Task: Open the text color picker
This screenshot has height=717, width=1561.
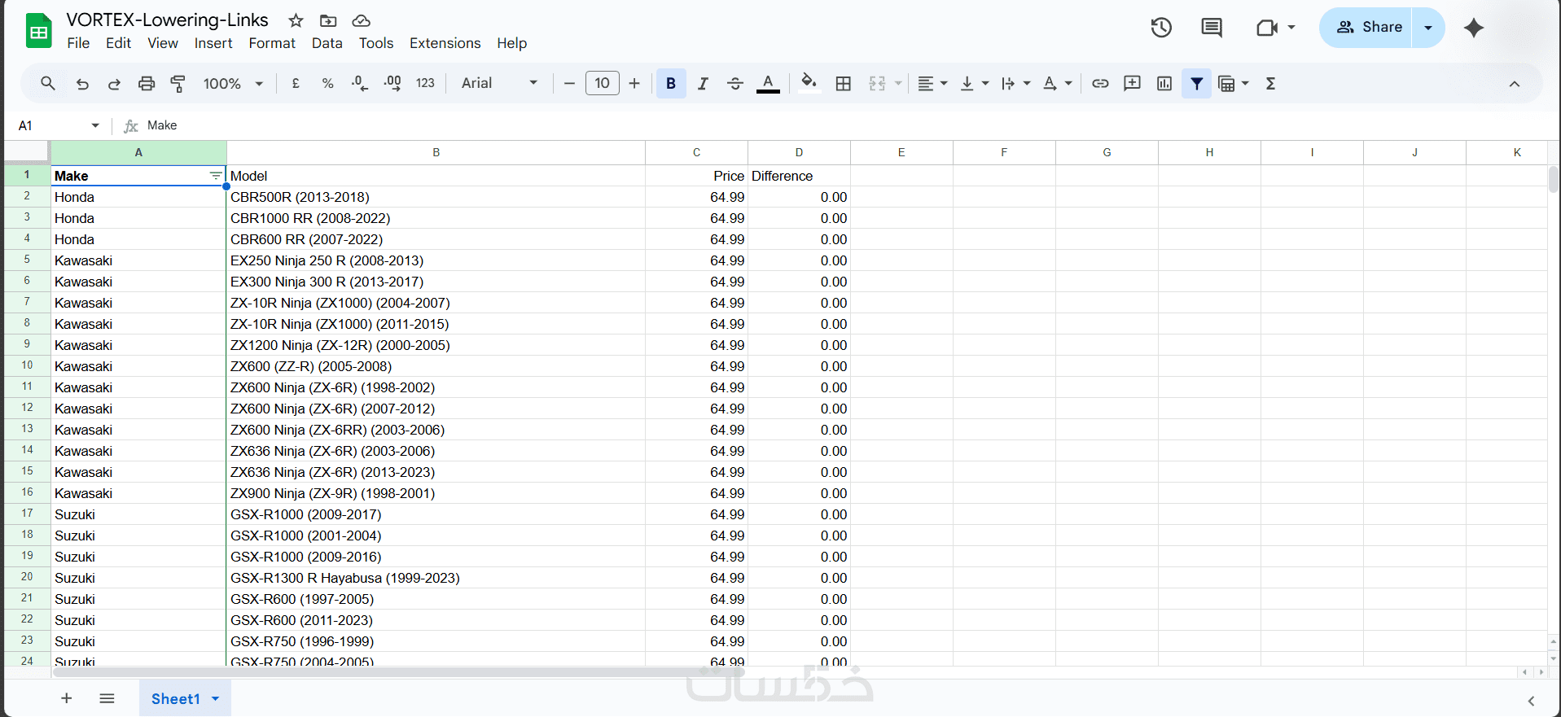Action: tap(768, 83)
